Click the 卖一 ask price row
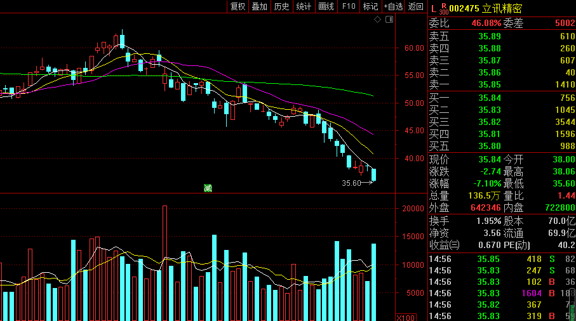This screenshot has width=576, height=321. tap(502, 85)
